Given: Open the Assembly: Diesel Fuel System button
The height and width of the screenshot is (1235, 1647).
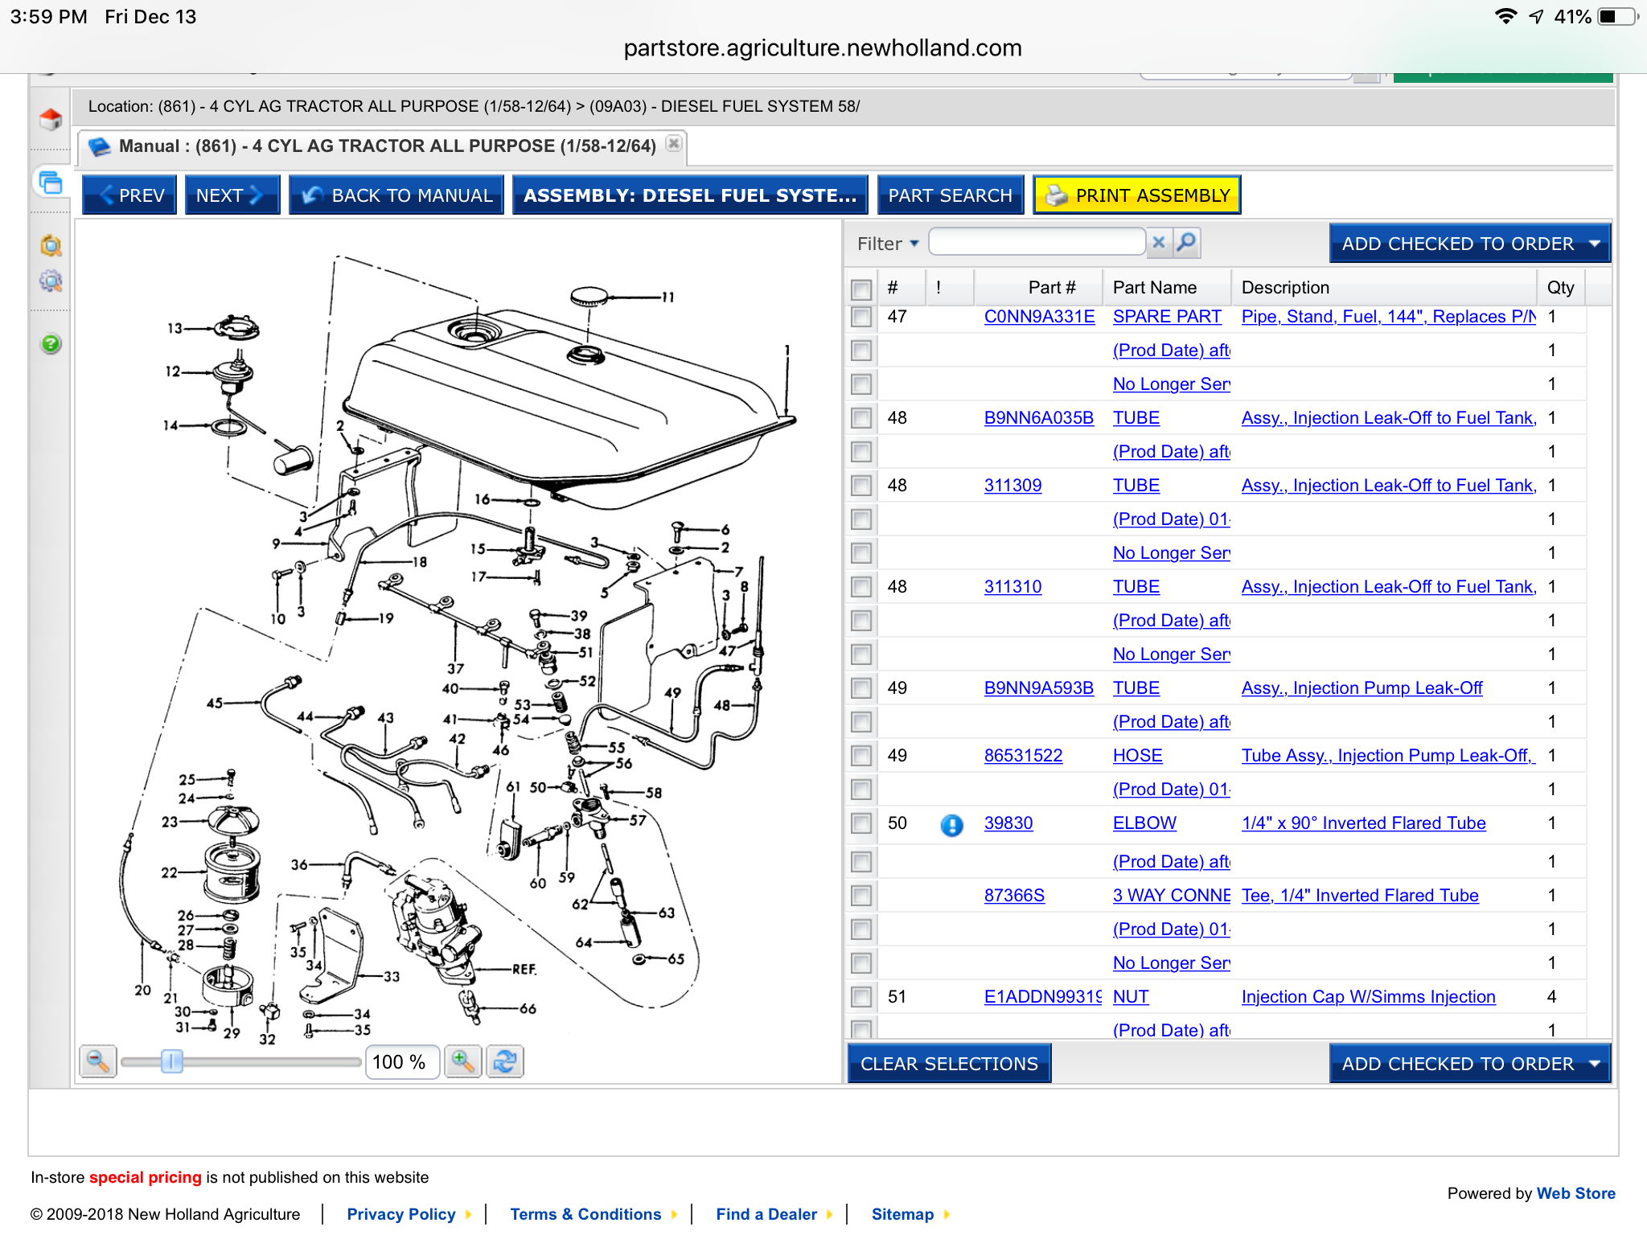Looking at the screenshot, I should 690,195.
